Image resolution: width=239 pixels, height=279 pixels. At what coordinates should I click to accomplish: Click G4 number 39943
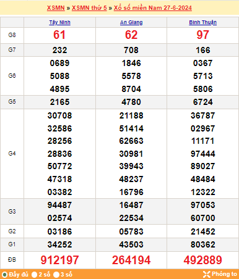(x=131, y=166)
